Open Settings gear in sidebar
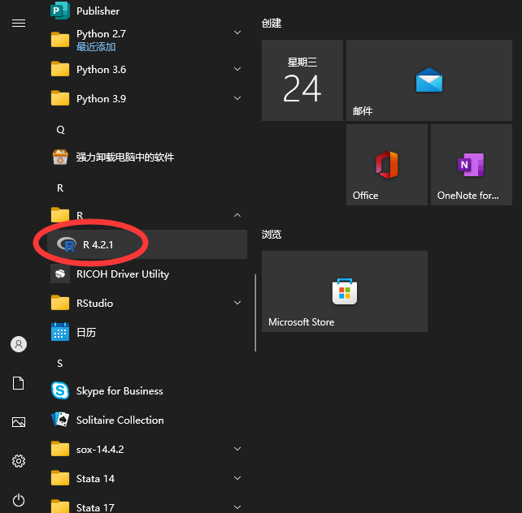The width and height of the screenshot is (522, 513). (19, 461)
